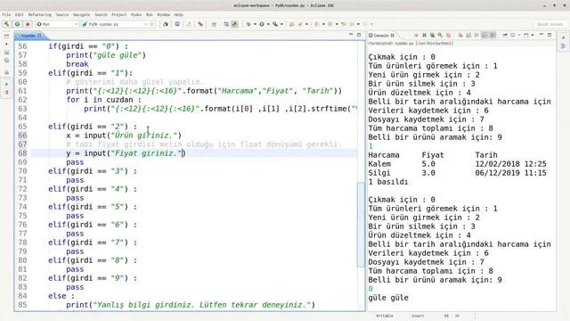
Task: Click the red stop button in main toolbar
Action: click(x=28, y=24)
